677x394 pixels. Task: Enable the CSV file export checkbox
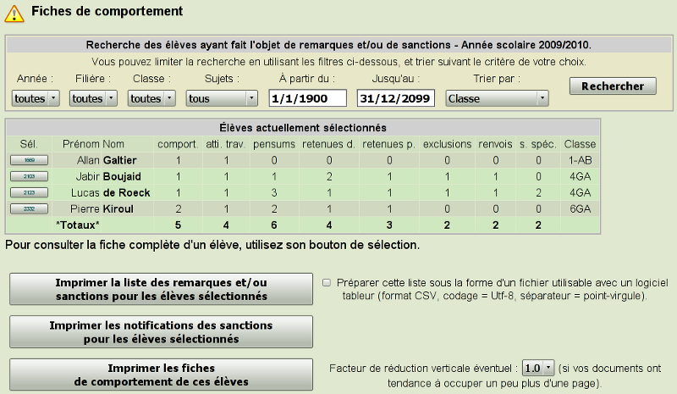[327, 283]
